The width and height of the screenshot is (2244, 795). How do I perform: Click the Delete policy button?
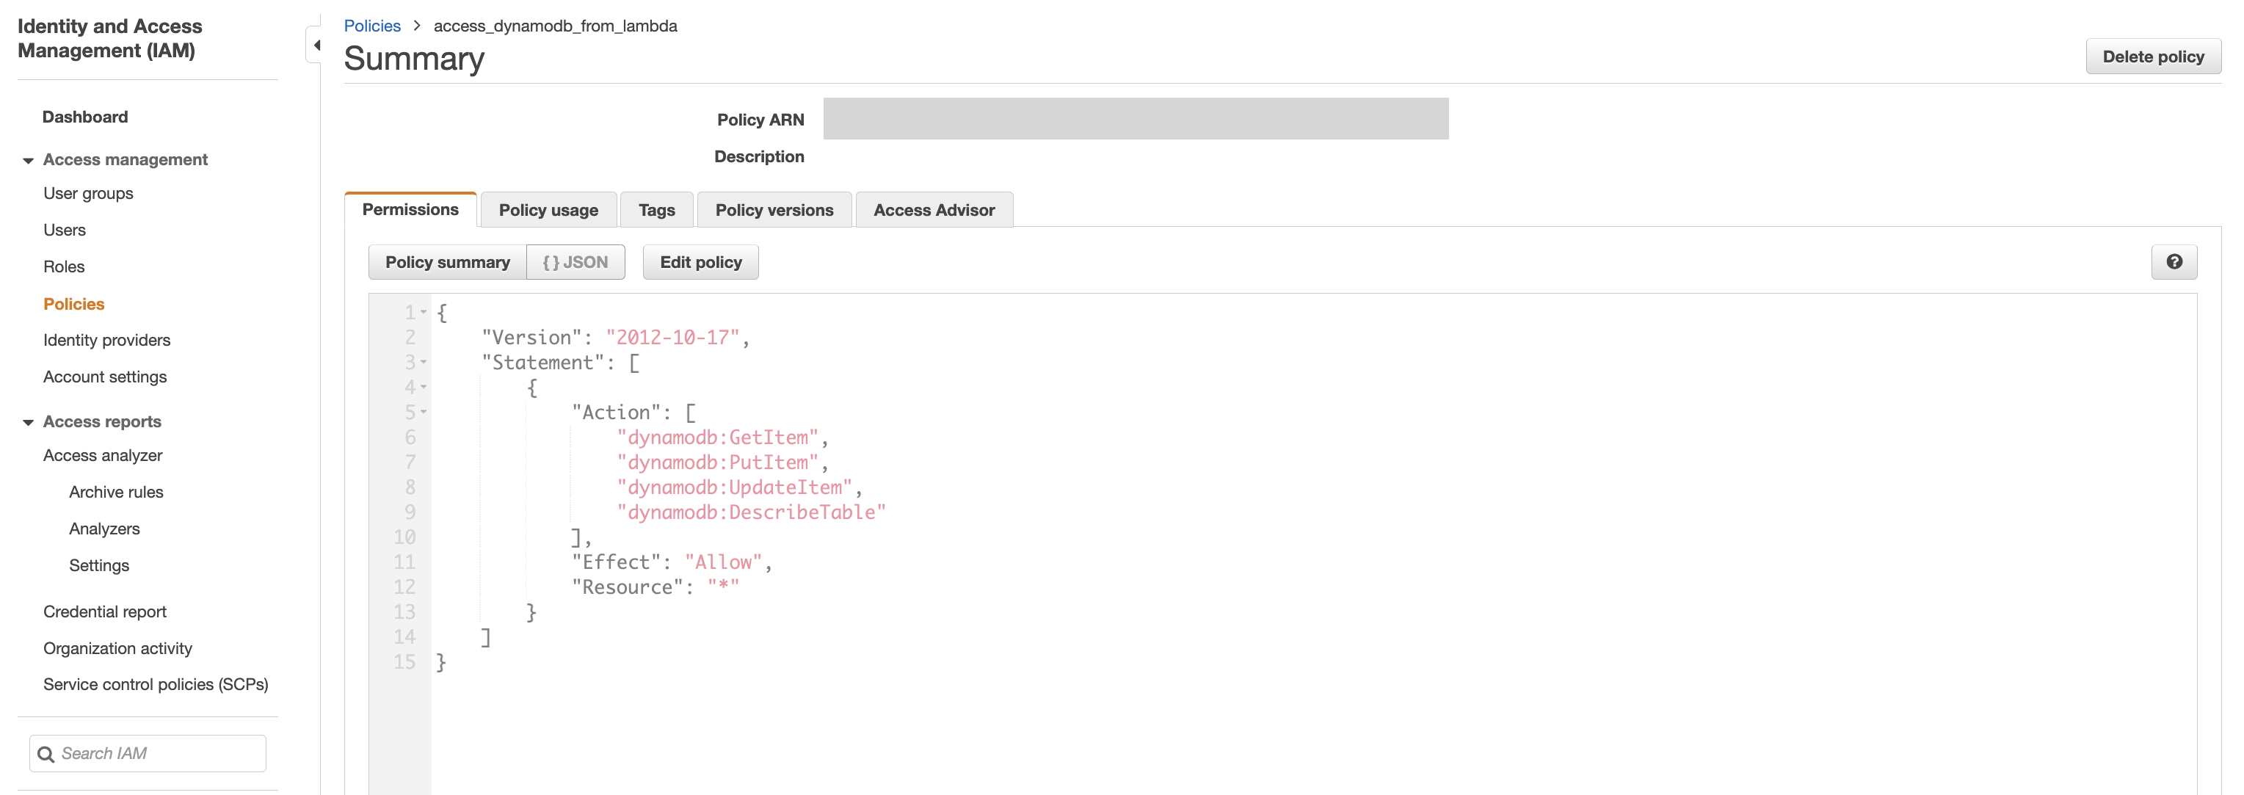(x=2152, y=57)
